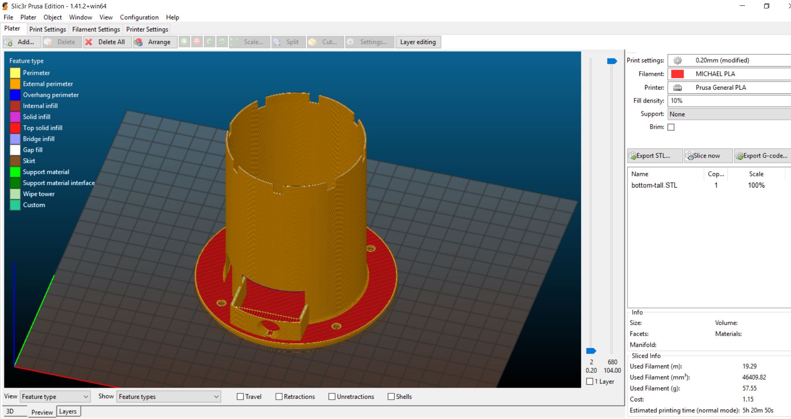The height and width of the screenshot is (419, 791).
Task: Select the Preview tab at the bottom
Action: click(x=42, y=412)
